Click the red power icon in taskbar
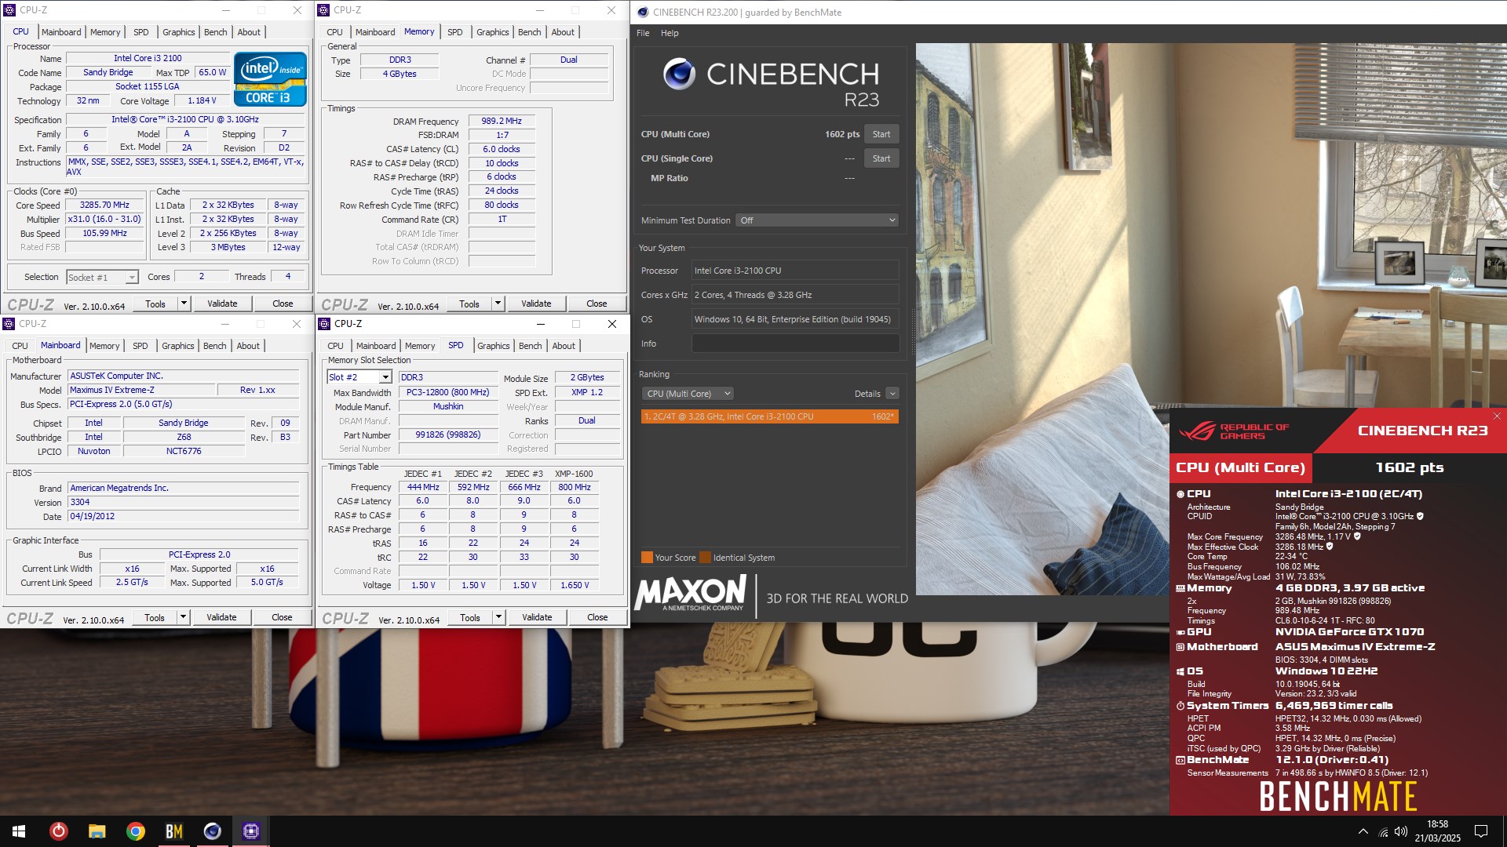 click(58, 831)
